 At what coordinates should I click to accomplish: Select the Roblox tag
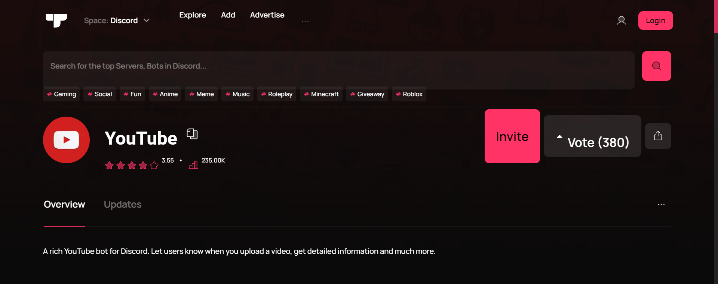(x=409, y=94)
